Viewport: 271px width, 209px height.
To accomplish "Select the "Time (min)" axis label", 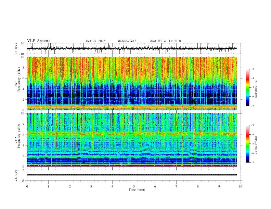I will point(137,190).
